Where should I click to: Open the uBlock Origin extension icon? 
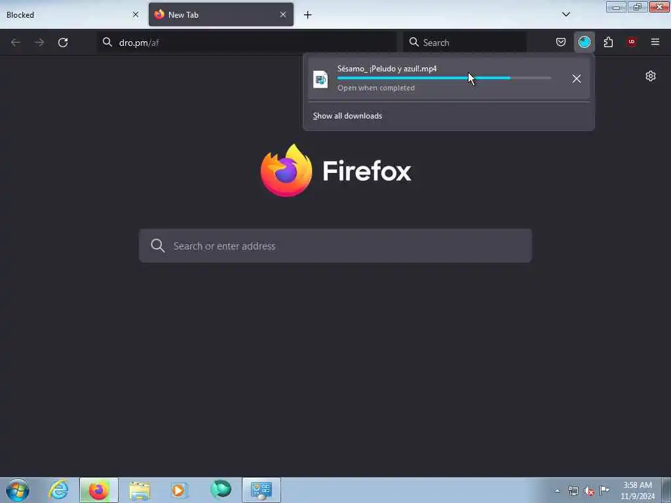coord(632,42)
